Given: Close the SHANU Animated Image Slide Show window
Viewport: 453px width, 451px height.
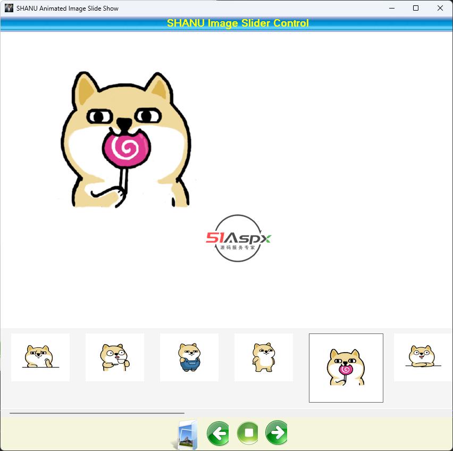Looking at the screenshot, I should [x=440, y=8].
